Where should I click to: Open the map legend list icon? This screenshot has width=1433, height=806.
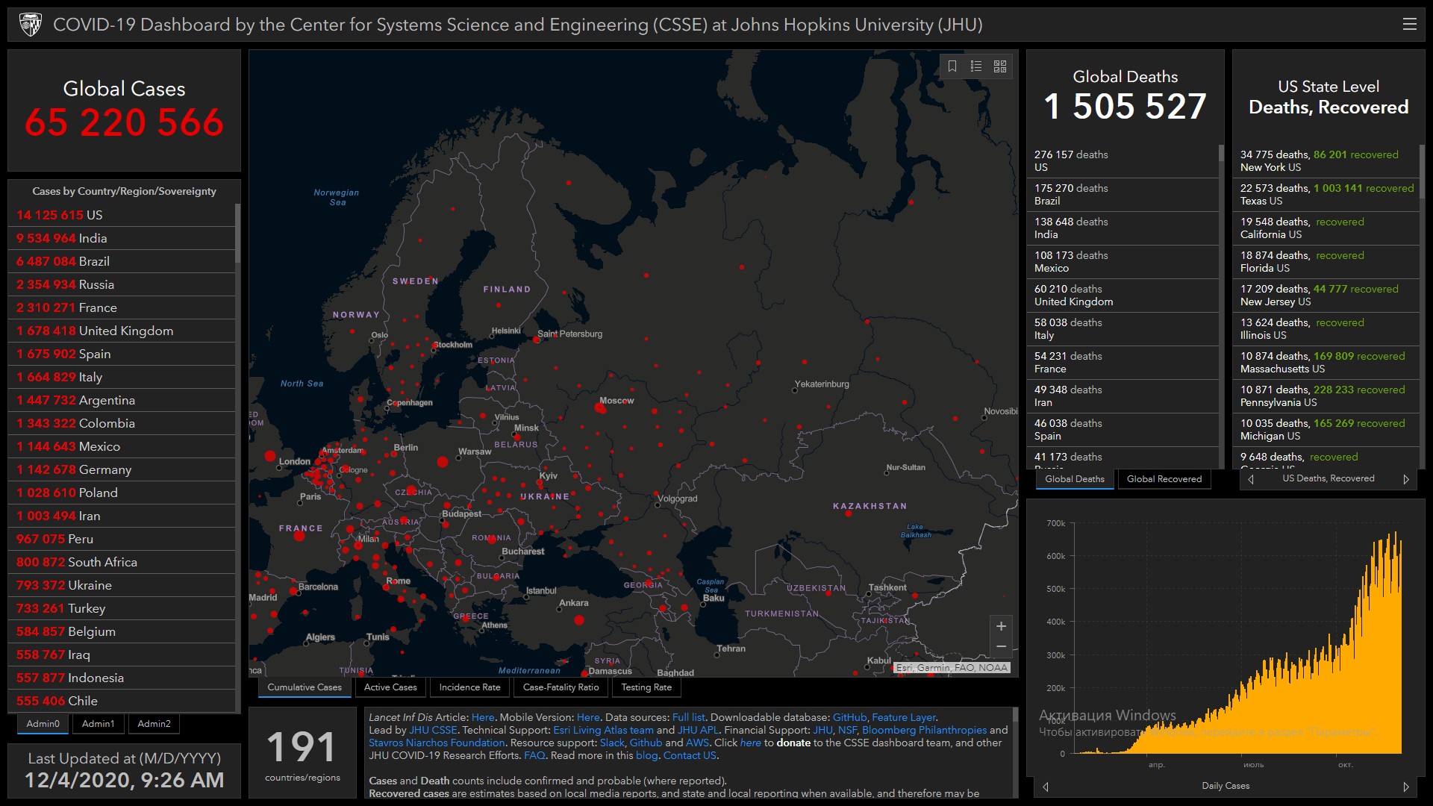976,66
